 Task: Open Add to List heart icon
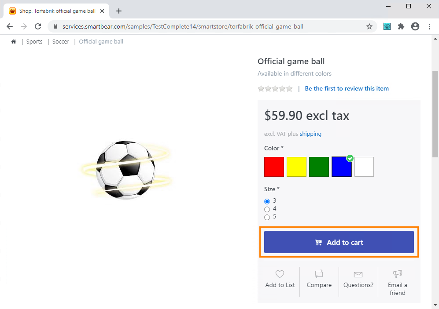click(280, 274)
